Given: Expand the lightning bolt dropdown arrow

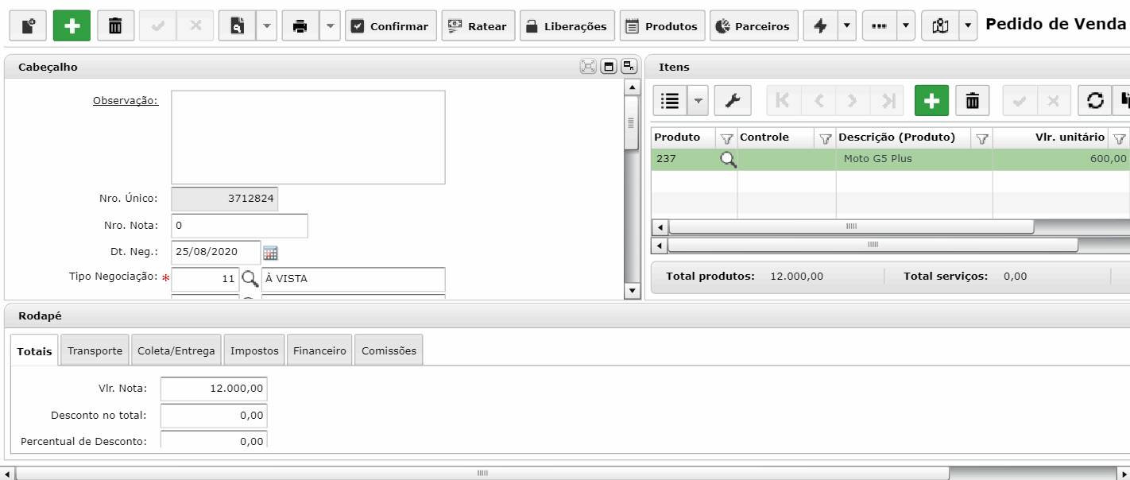Looking at the screenshot, I should pyautogui.click(x=847, y=26).
